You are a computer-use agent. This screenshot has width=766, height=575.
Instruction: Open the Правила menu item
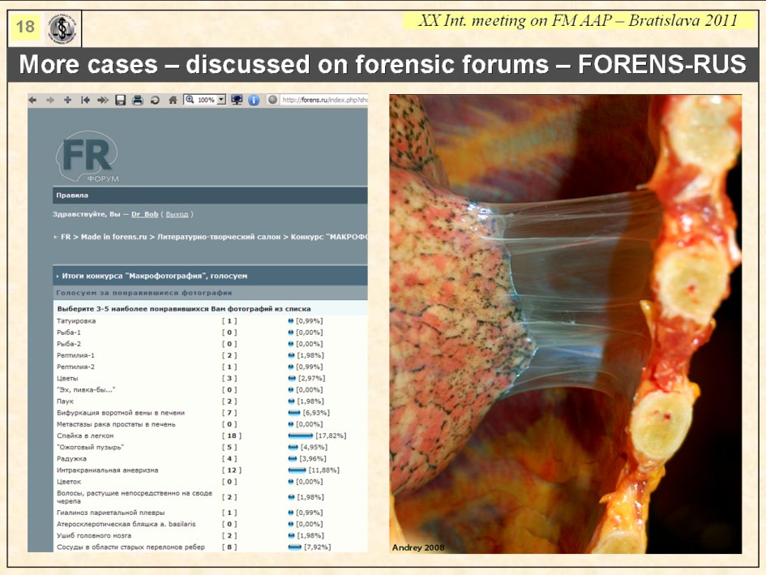coord(72,195)
